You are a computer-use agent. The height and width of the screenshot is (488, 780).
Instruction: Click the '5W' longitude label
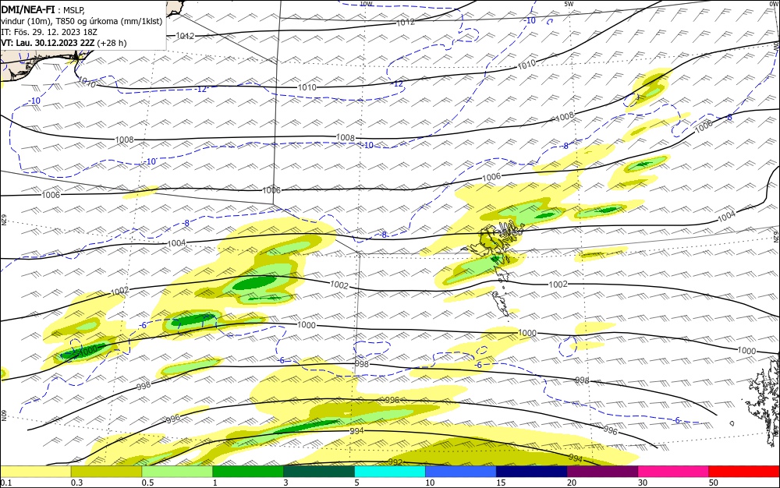pyautogui.click(x=569, y=4)
